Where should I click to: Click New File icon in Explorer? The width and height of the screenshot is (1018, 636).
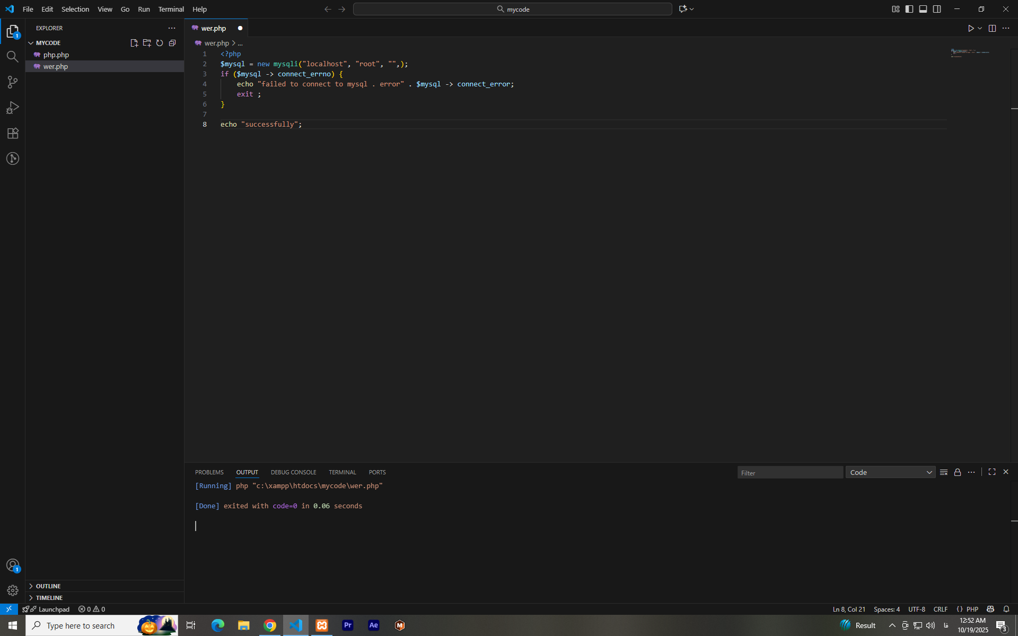point(134,43)
